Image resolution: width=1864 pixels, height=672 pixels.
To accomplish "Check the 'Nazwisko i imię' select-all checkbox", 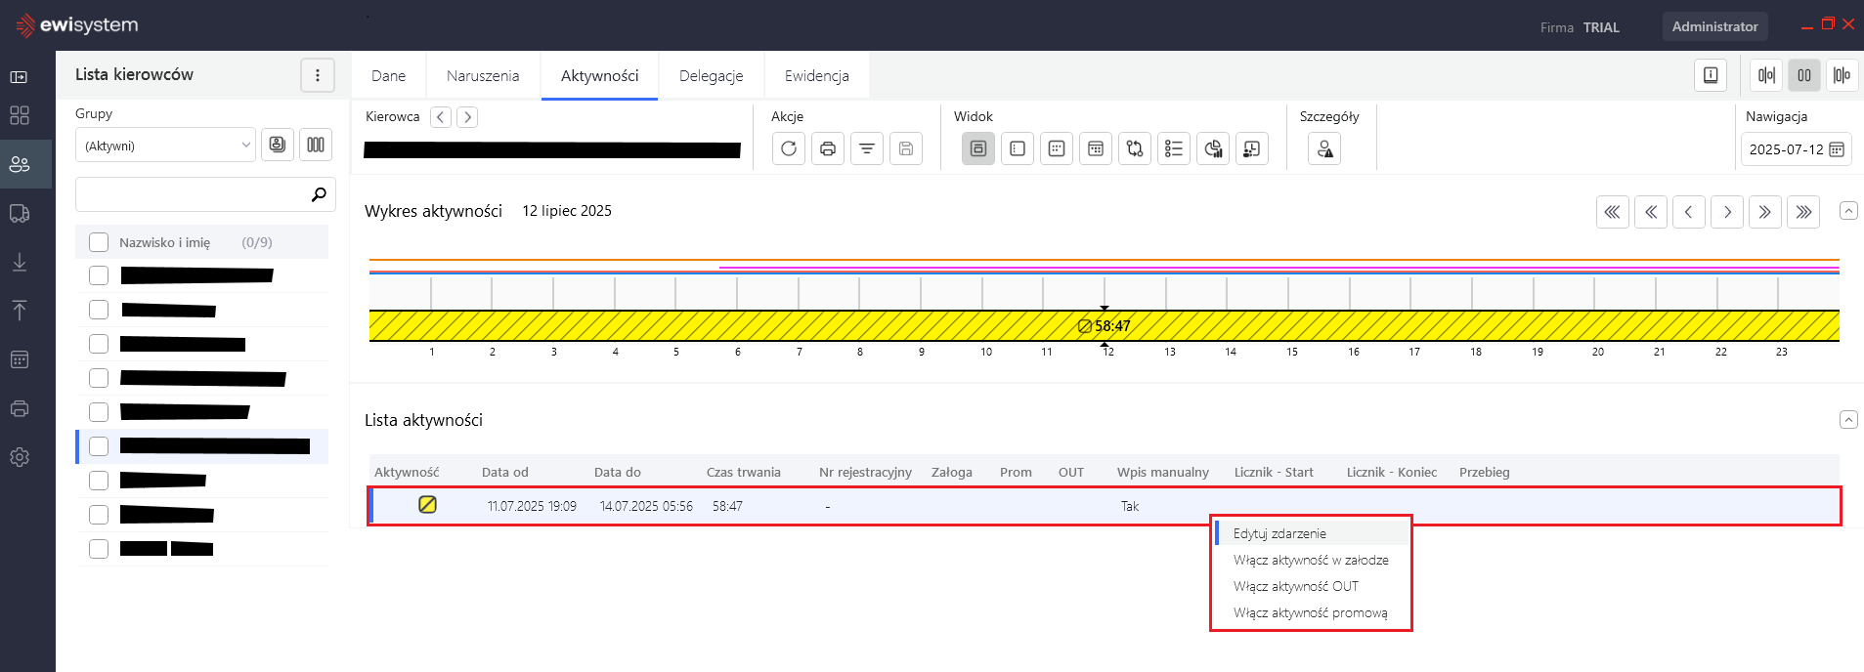I will tap(99, 242).
